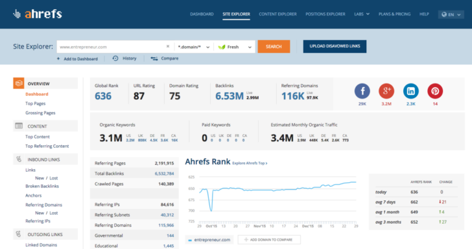Click the ahrefs logo
The image size is (472, 249).
point(37,14)
